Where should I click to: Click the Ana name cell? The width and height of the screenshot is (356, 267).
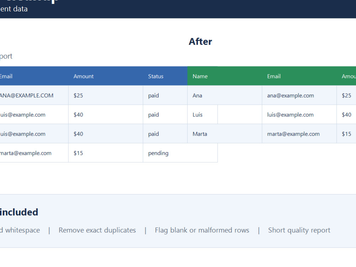pyautogui.click(x=225, y=95)
